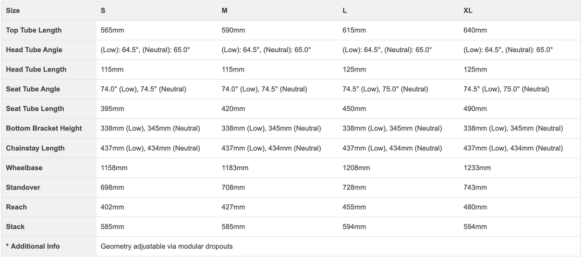Select the 708mm standover value

[233, 187]
